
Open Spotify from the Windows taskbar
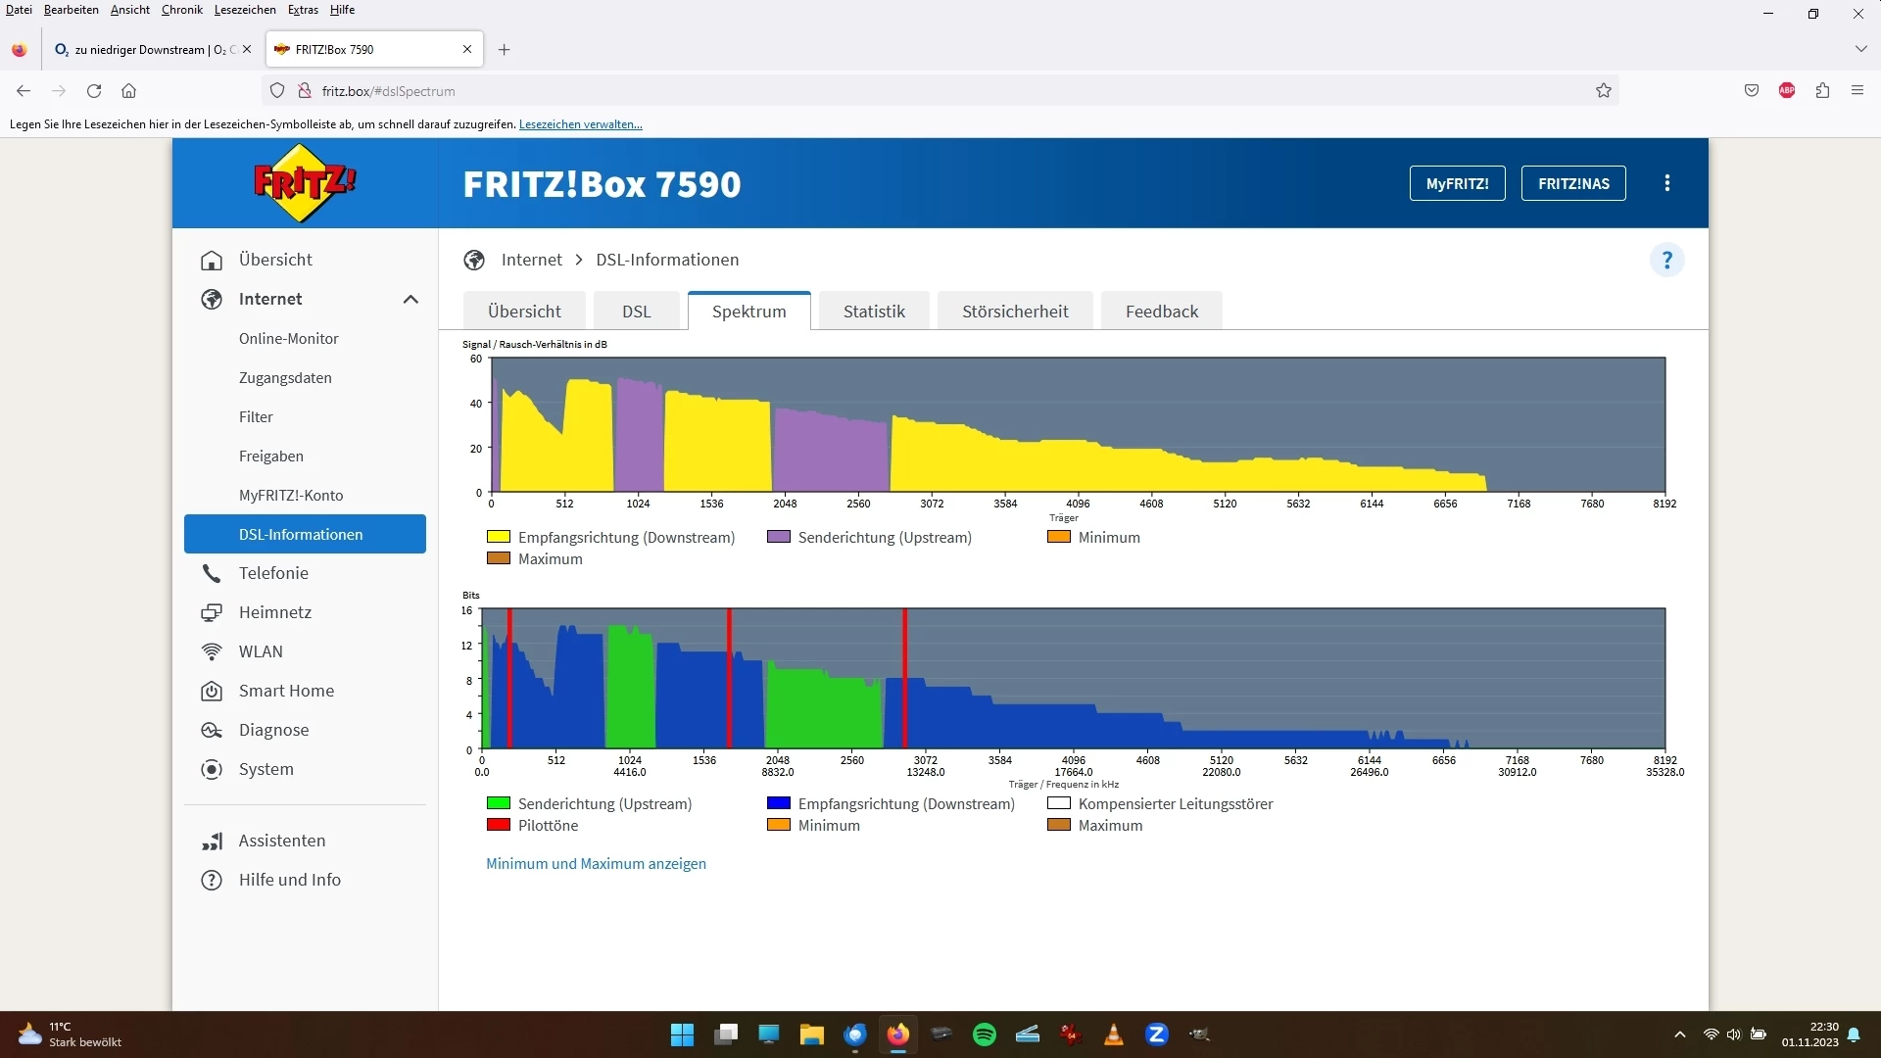coord(984,1034)
